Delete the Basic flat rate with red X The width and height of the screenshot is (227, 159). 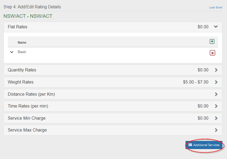click(x=212, y=53)
